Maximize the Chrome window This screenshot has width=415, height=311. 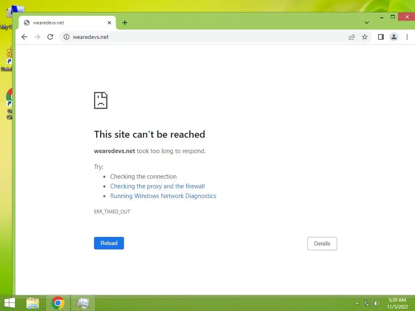tap(393, 17)
